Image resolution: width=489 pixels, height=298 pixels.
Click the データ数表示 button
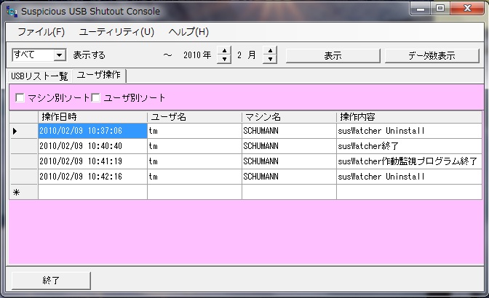(432, 56)
